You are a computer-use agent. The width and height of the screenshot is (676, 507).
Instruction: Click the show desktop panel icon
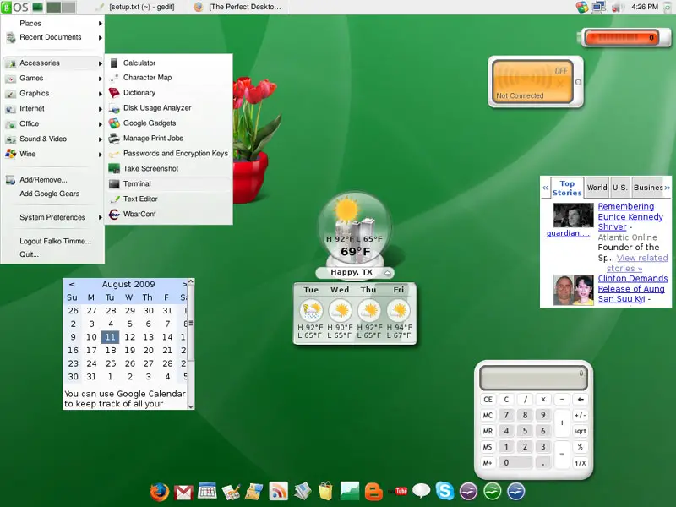click(37, 7)
